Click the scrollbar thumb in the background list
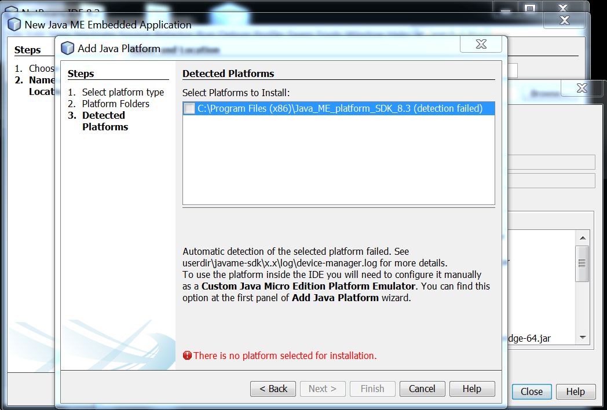Screen dimensions: 607x410 583,263
